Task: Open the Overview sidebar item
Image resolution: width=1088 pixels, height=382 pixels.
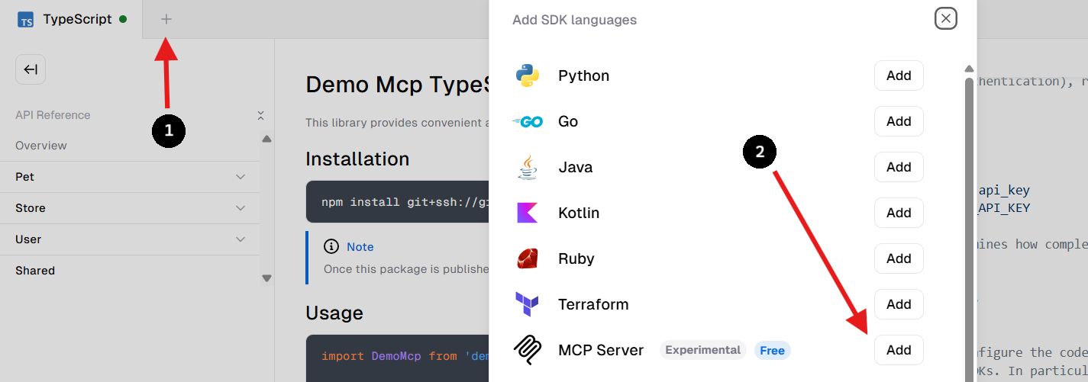Action: [41, 146]
